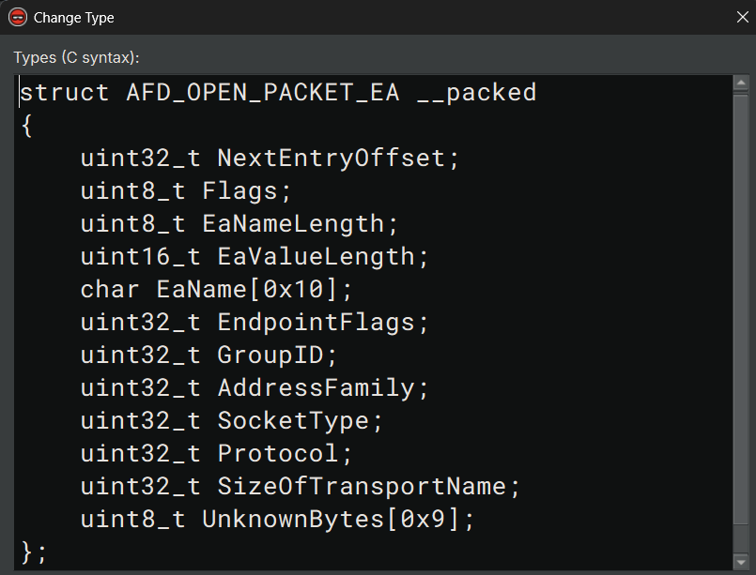Click the Types (C syntax) label
The image size is (756, 575).
pyautogui.click(x=77, y=57)
